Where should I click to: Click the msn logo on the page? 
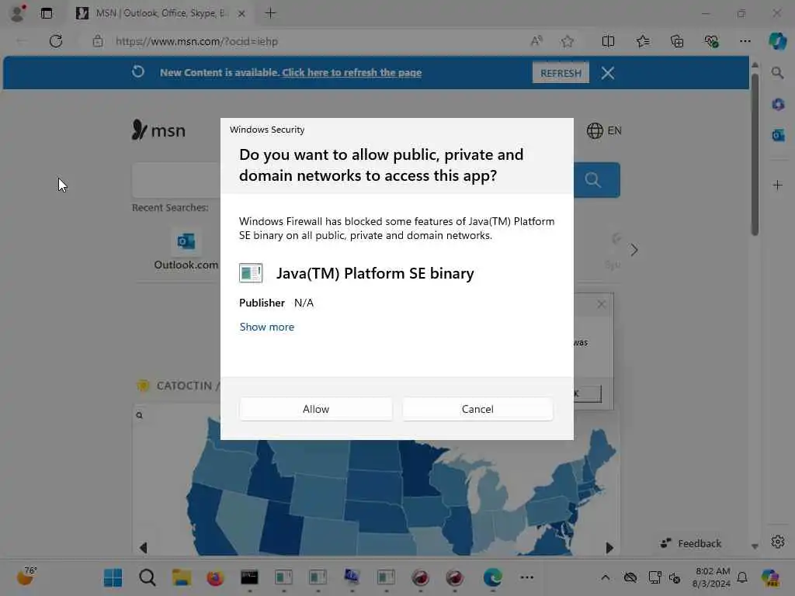158,130
